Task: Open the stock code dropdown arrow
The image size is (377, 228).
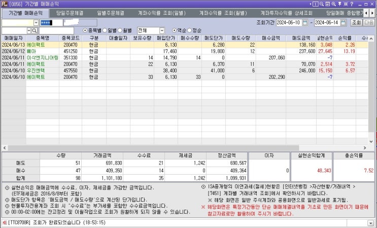Action: tap(29, 30)
